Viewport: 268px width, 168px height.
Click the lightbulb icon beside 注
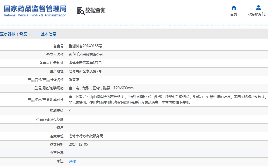click(x=58, y=161)
